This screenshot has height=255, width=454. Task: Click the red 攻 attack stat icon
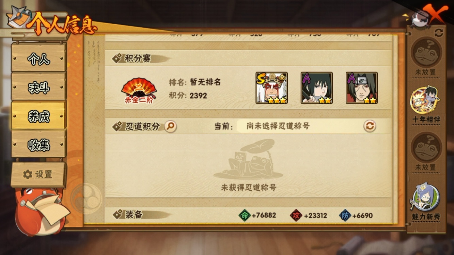click(296, 216)
